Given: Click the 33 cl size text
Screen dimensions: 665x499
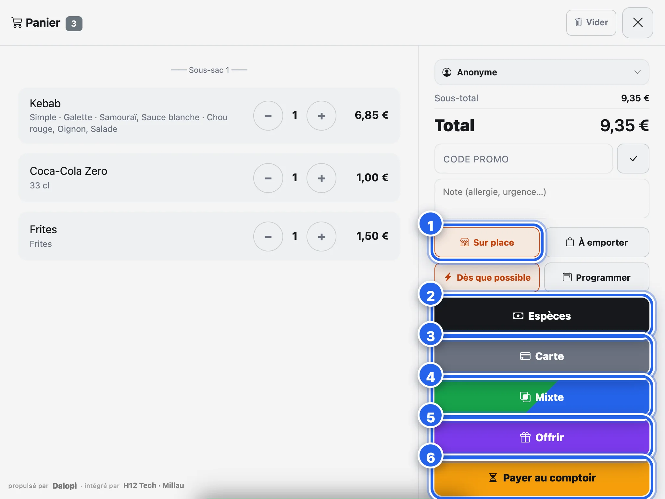Looking at the screenshot, I should (x=40, y=186).
